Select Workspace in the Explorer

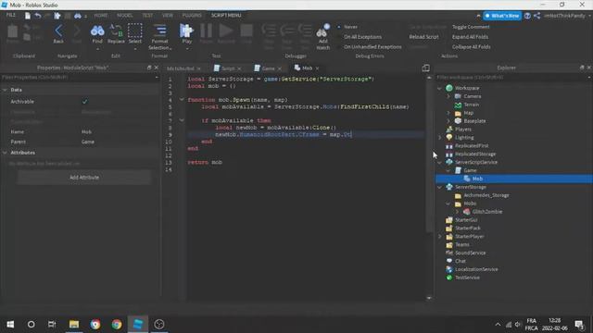467,88
